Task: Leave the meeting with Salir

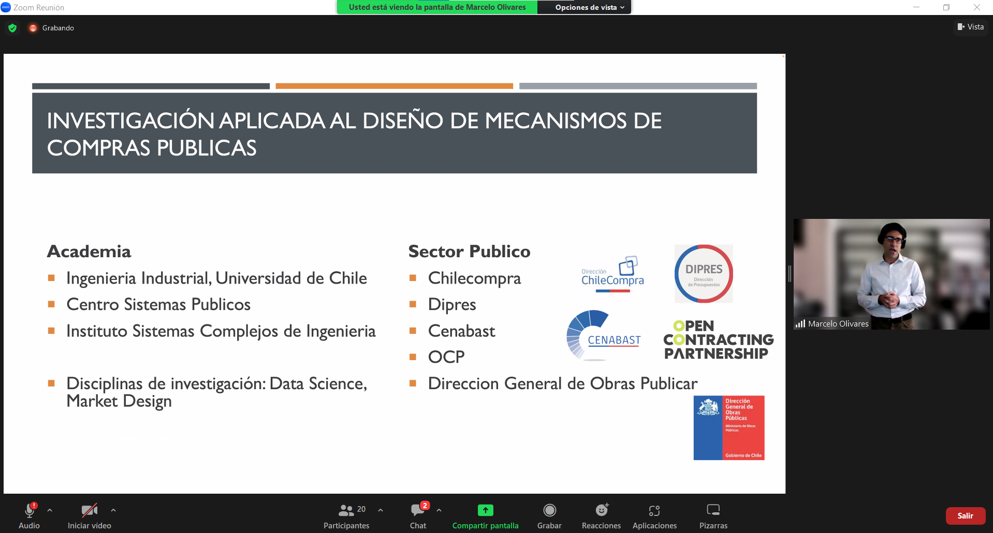Action: click(x=965, y=516)
